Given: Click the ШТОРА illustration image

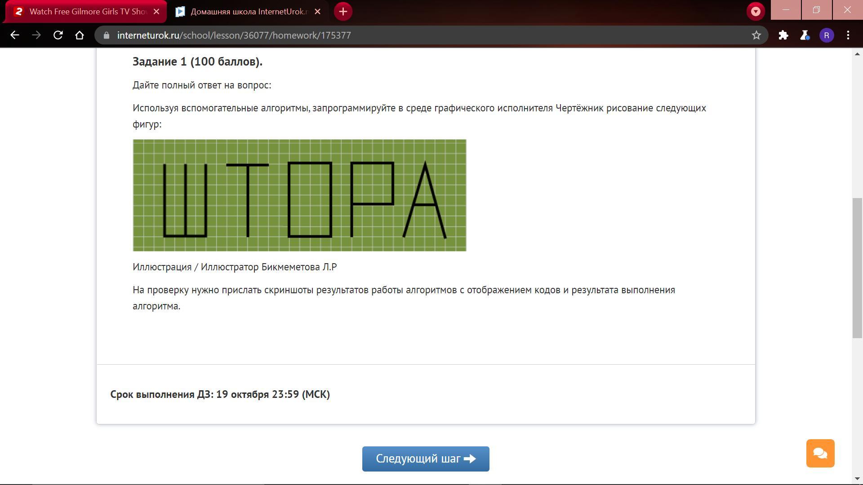Looking at the screenshot, I should 299,195.
